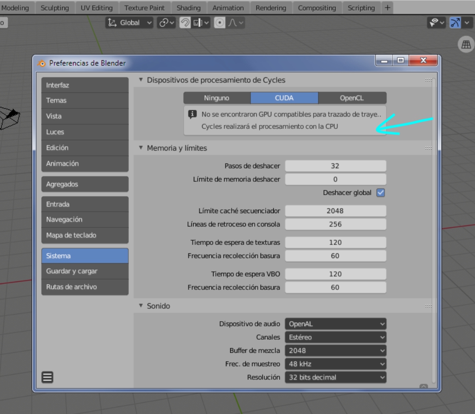Switch to perspective/orthographic grid view icon

pos(466,45)
